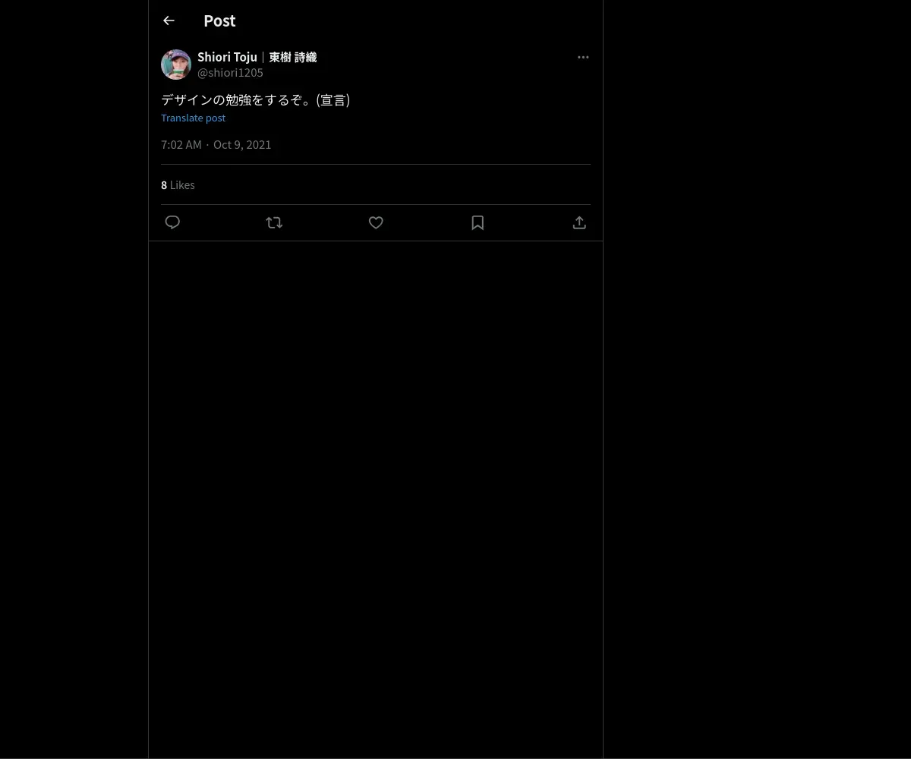Go back using the left arrow
The width and height of the screenshot is (911, 759).
pyautogui.click(x=169, y=20)
